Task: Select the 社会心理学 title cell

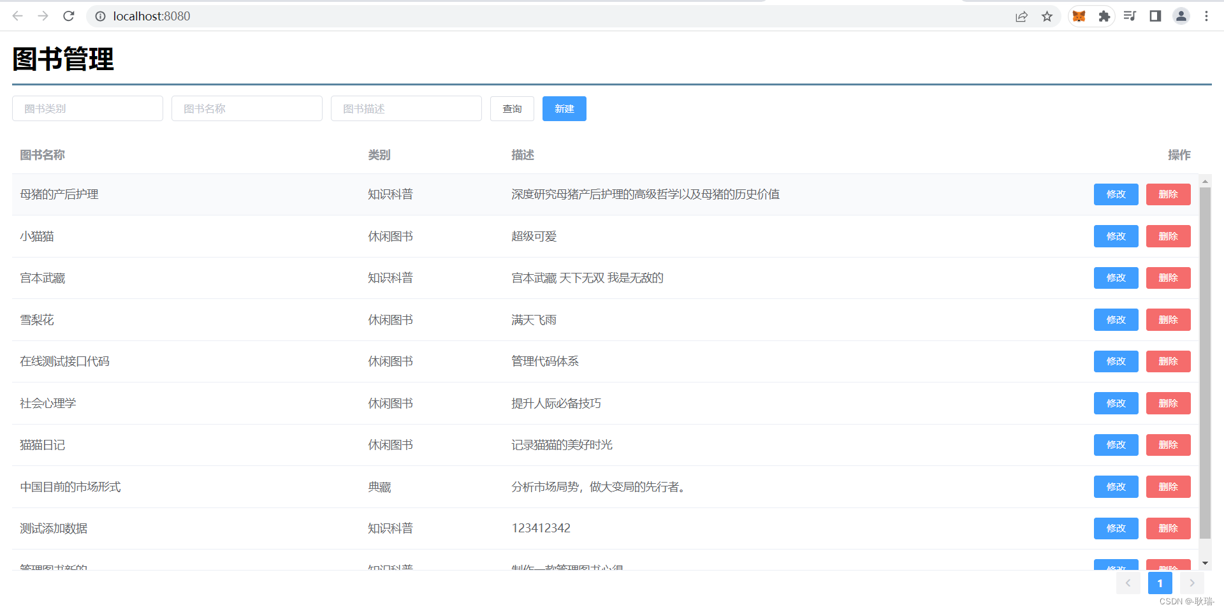Action: [x=48, y=404]
